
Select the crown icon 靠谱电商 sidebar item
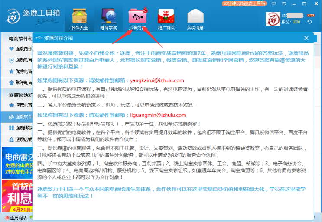(x=16, y=83)
